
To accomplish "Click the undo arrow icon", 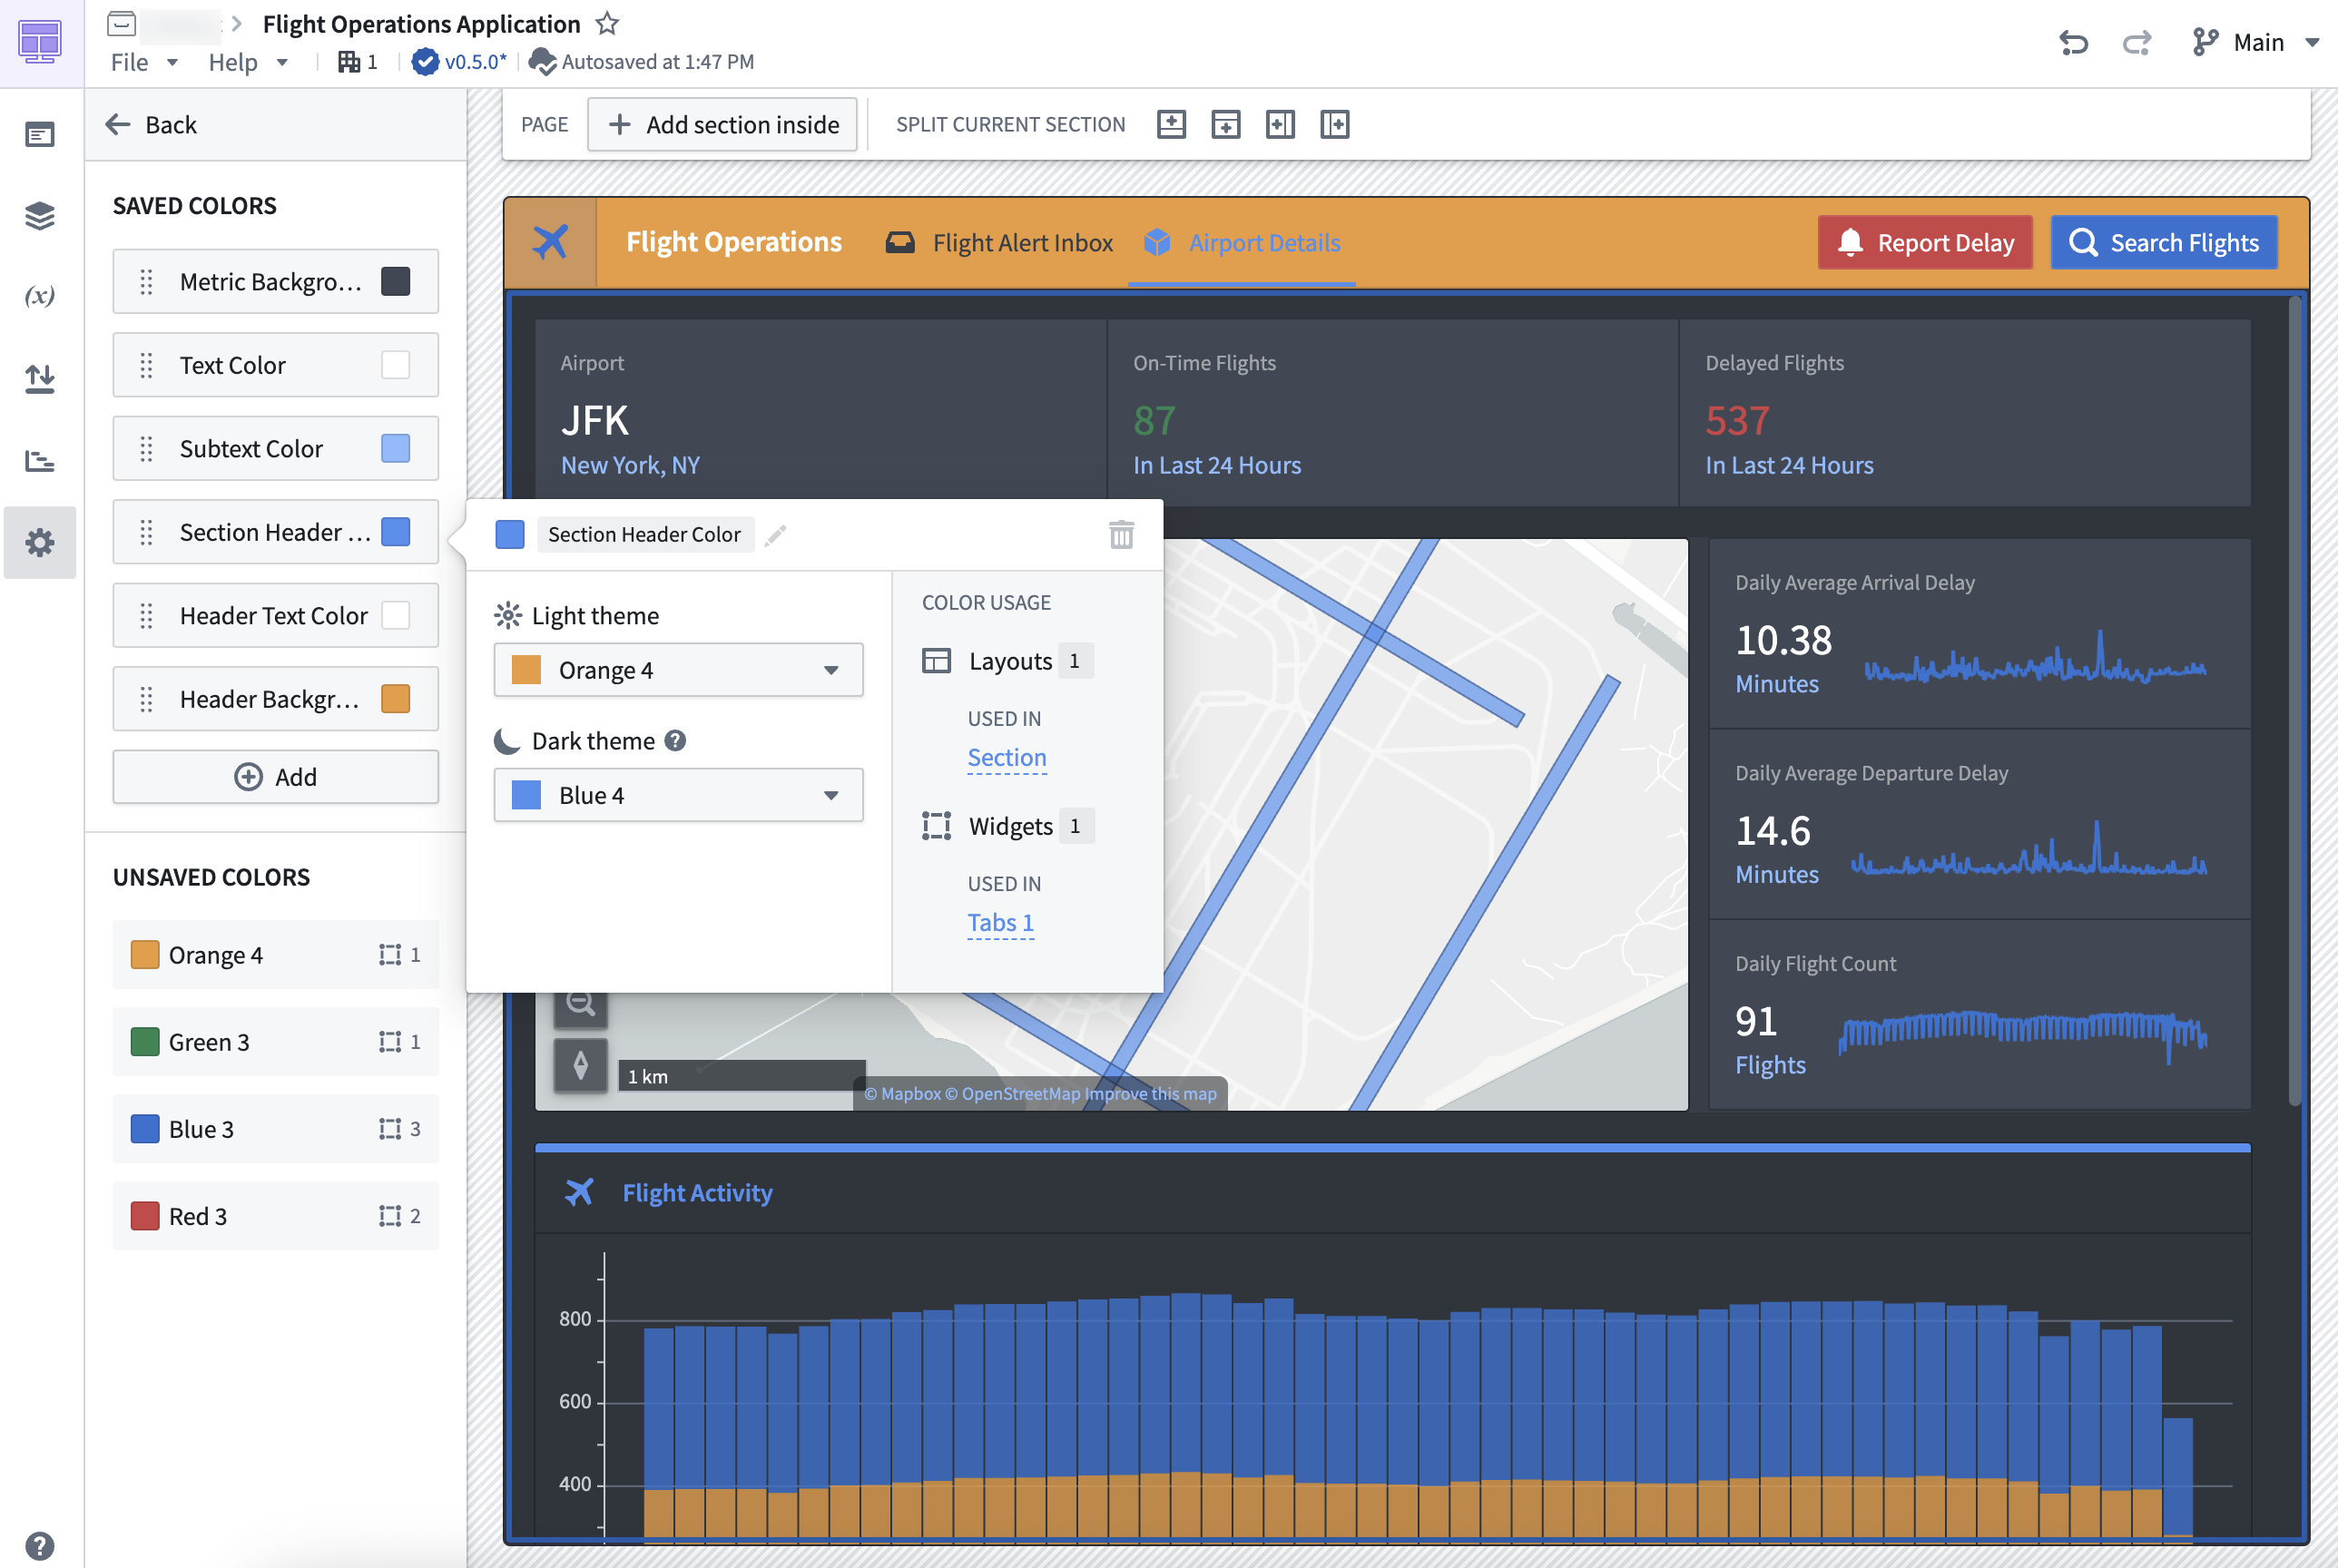I will [x=2073, y=43].
